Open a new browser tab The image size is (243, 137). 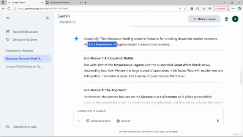[x=85, y=3]
